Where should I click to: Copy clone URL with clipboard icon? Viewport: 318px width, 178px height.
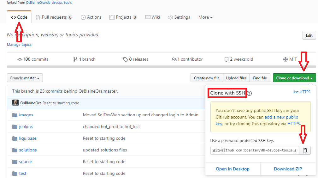305,150
